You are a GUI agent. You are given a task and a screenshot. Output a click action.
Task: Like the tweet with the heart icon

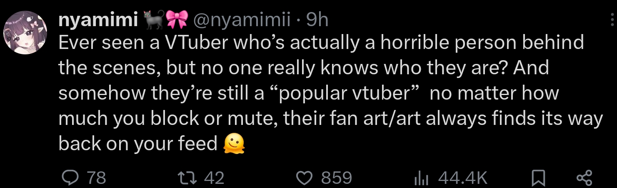coord(304,178)
